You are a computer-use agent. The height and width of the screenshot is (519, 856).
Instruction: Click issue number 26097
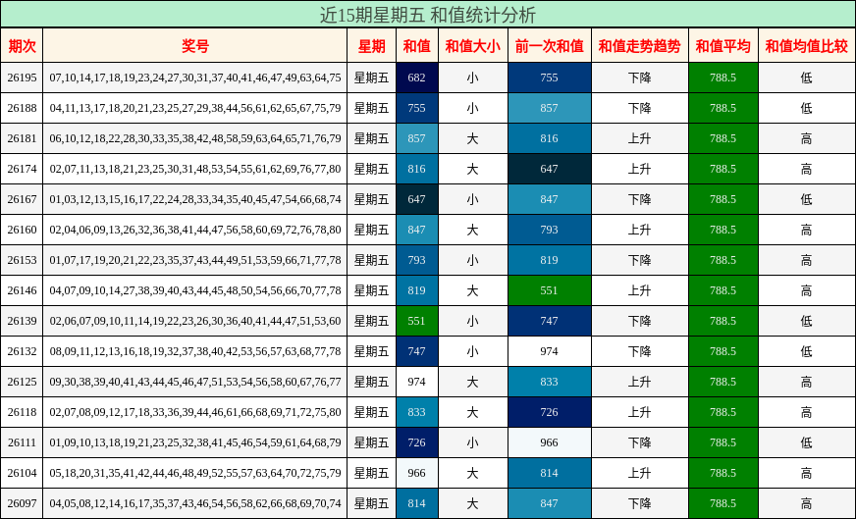pos(22,503)
